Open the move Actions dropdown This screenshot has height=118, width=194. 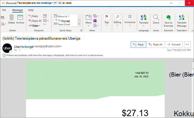[96, 26]
